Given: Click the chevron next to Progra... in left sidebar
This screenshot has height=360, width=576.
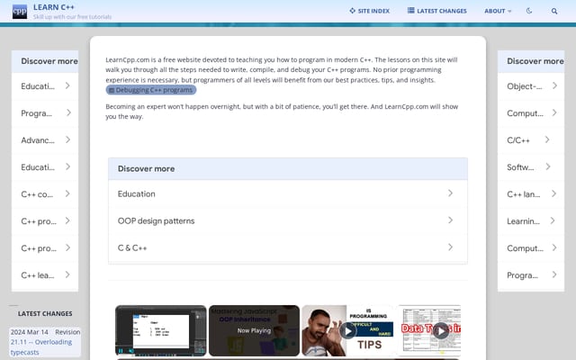Looking at the screenshot, I should click(68, 112).
